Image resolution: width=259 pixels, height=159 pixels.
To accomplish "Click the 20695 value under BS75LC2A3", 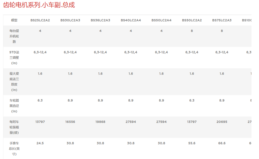I will (x=222, y=122).
